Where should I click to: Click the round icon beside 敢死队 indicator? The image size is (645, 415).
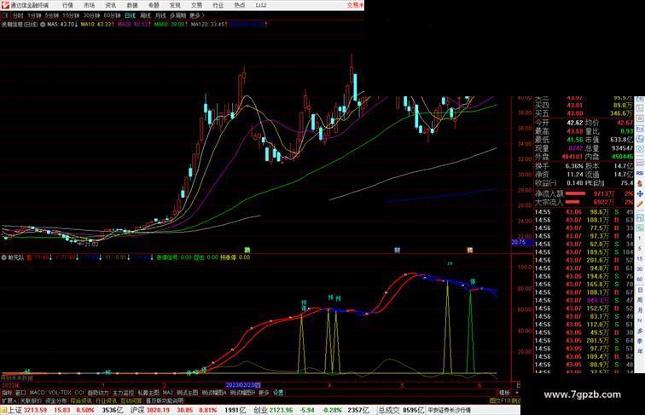4,257
